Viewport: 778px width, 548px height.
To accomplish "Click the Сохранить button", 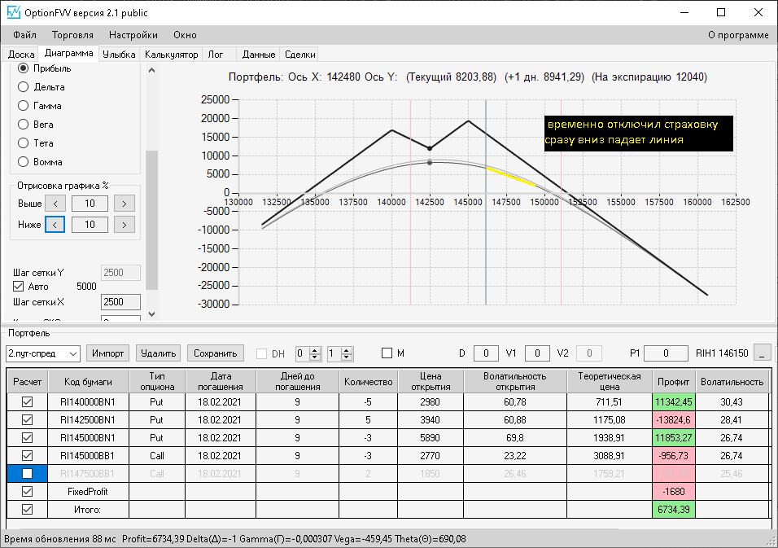I will point(216,353).
